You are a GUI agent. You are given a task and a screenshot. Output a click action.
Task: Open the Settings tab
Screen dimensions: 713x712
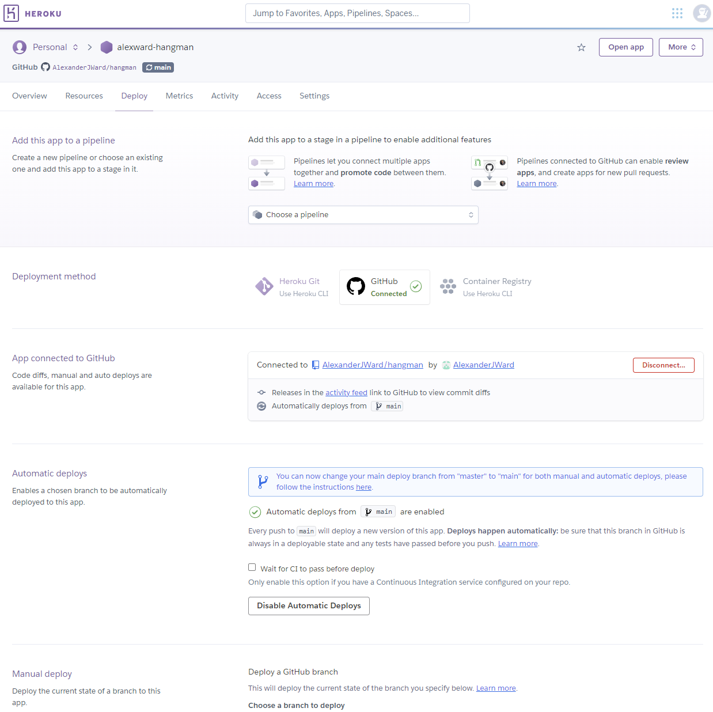pyautogui.click(x=314, y=96)
